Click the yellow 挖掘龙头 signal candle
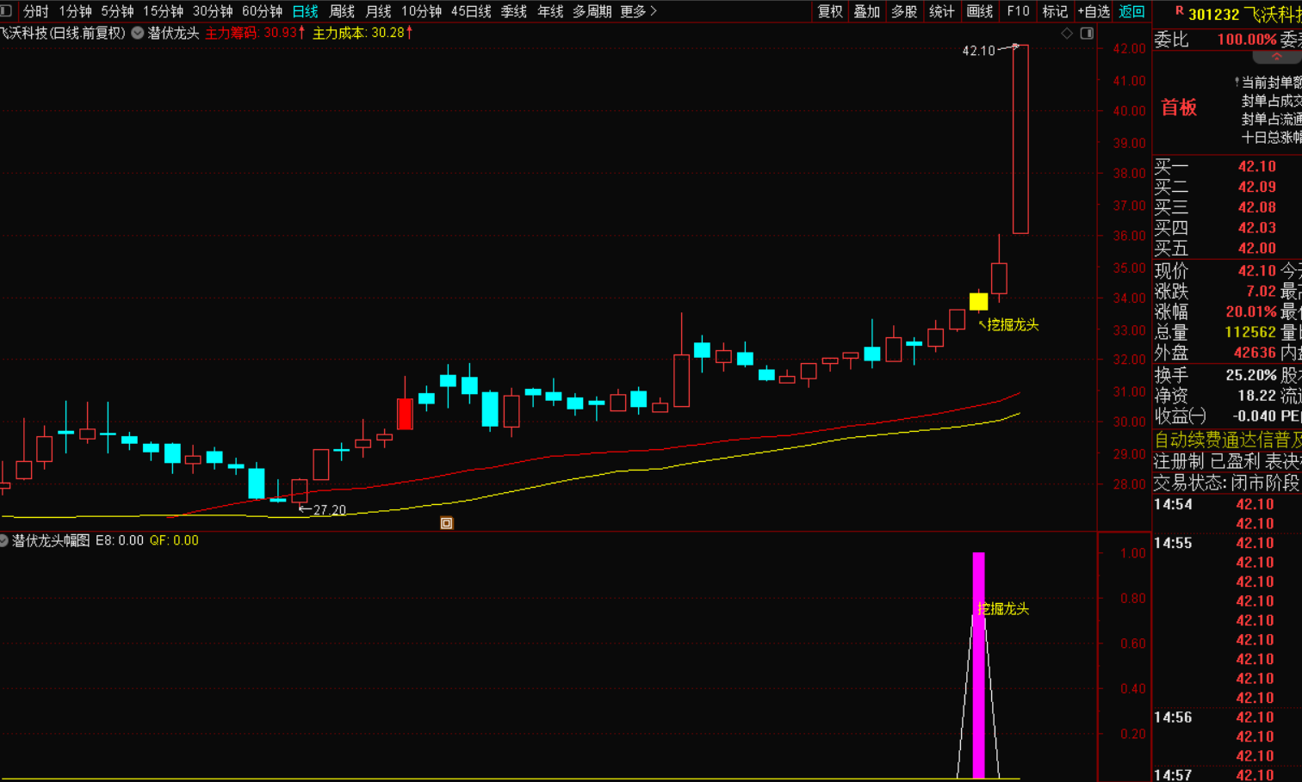 (x=978, y=301)
